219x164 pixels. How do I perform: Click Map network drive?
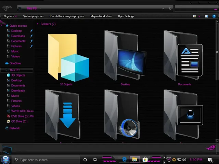coord(101,16)
